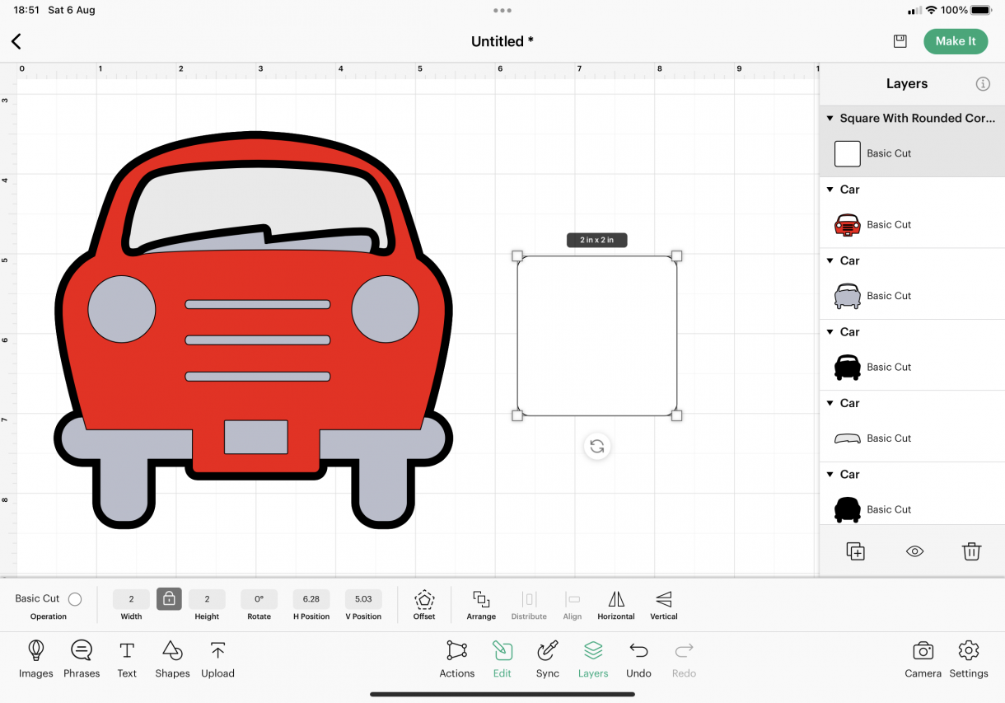
Task: Collapse the Car group with red car thumbnail
Action: point(830,190)
